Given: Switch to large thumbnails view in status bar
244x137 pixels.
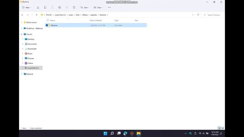Looking at the screenshot, I should pos(223,128).
